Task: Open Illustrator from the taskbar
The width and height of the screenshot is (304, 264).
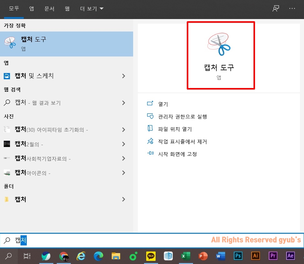Action: (x=256, y=256)
